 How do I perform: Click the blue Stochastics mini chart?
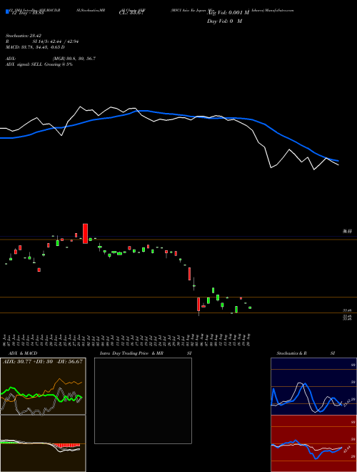(313, 386)
